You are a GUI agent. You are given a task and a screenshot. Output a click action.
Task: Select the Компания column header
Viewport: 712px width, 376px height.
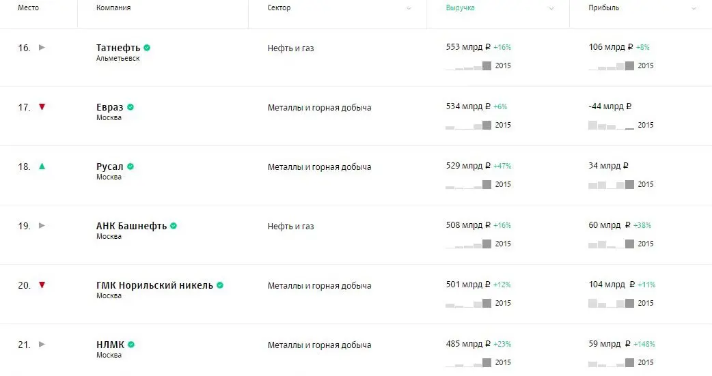pos(113,8)
